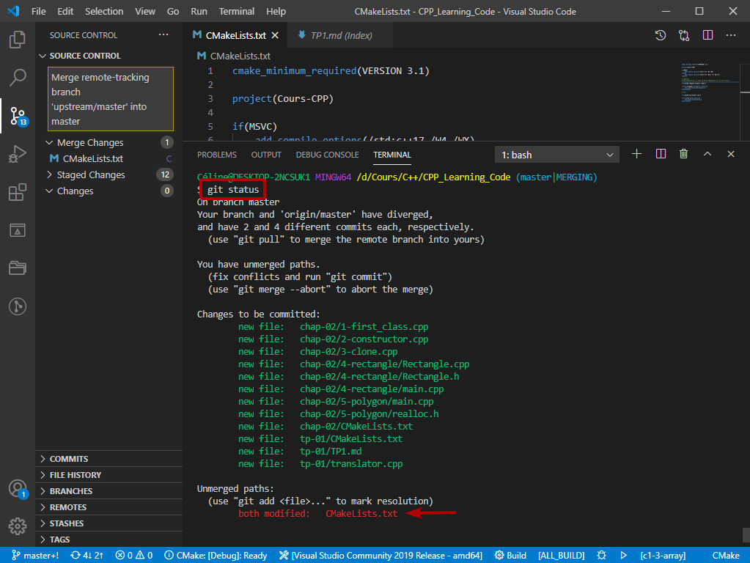Split the editor to the right

pyautogui.click(x=708, y=35)
